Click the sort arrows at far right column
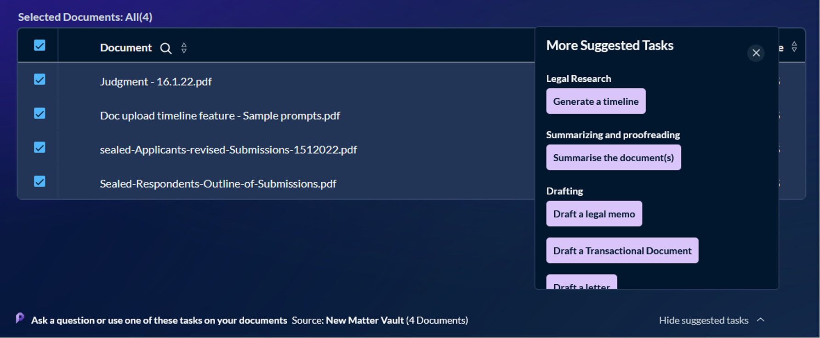Viewport: 820px width, 338px height. [x=794, y=47]
